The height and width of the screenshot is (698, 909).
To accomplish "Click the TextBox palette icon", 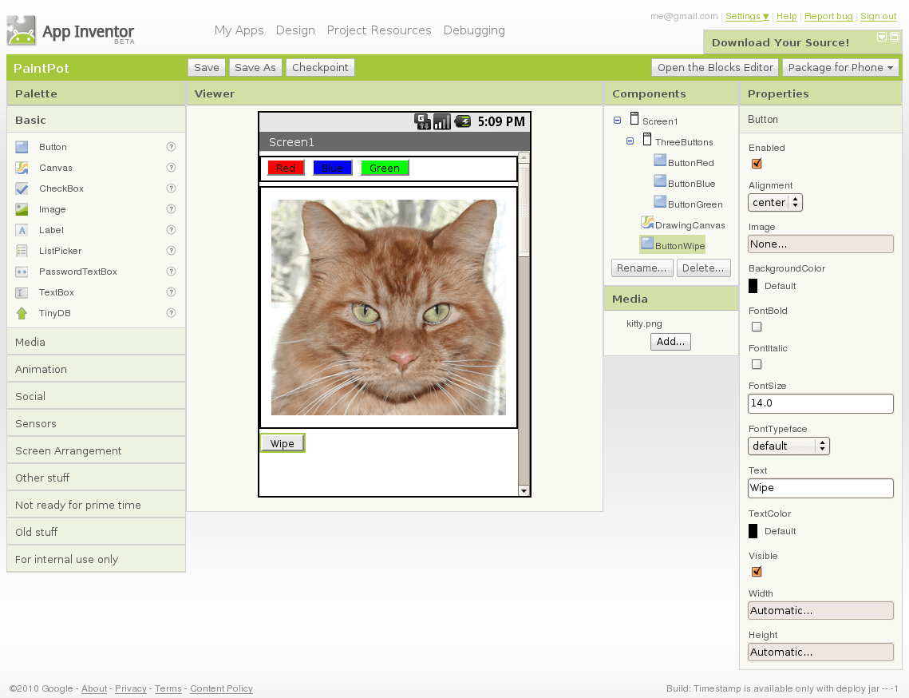I will [21, 292].
